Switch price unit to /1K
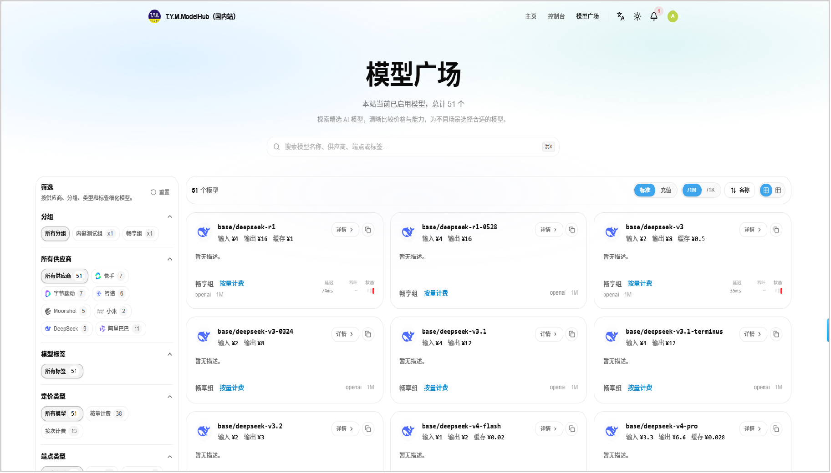This screenshot has height=473, width=831. click(710, 191)
